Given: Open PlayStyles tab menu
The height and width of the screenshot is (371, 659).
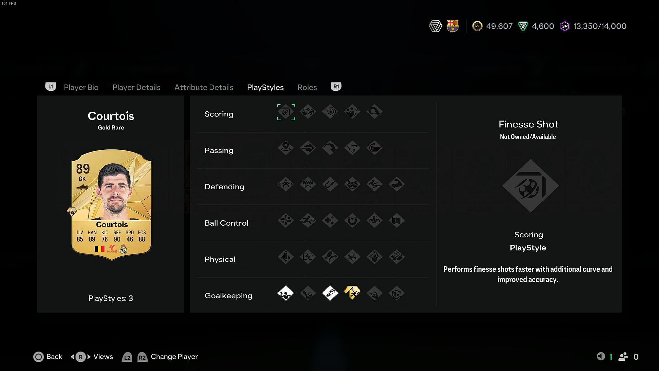Looking at the screenshot, I should click(265, 87).
